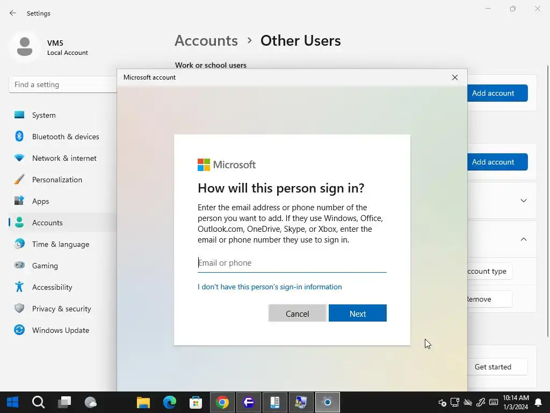The image size is (550, 413).
Task: Click Add account for work or school users
Action: [x=497, y=93]
